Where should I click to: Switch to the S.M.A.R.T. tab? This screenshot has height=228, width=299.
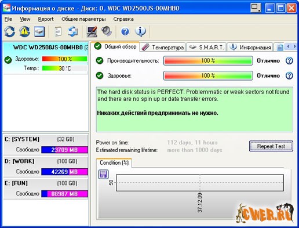(x=206, y=48)
